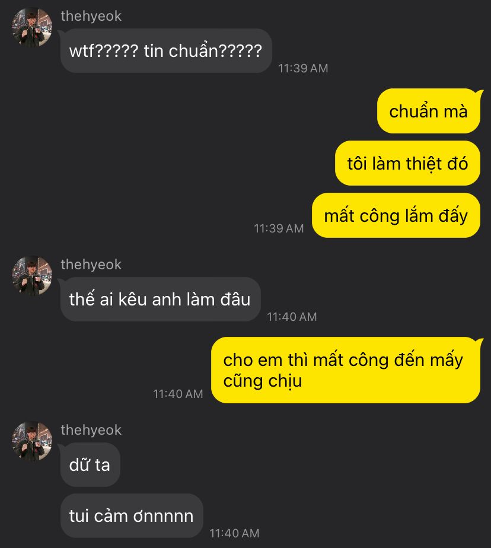Tap avatar next to 'thế ai kêu anh làm đâu'
Screen dimensions: 491x548
pos(32,276)
